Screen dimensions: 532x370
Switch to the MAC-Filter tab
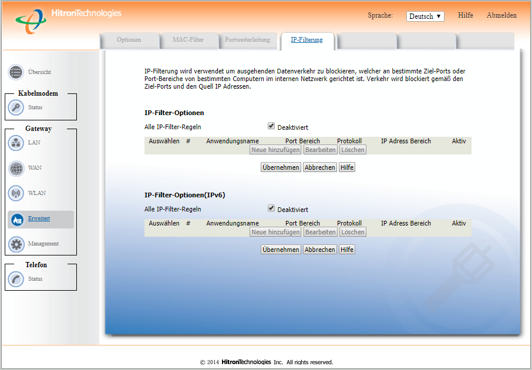click(x=188, y=40)
